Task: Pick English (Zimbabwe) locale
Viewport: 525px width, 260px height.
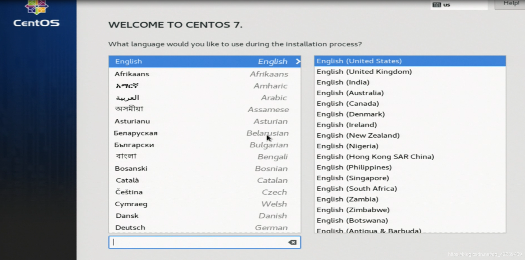Action: click(410, 210)
